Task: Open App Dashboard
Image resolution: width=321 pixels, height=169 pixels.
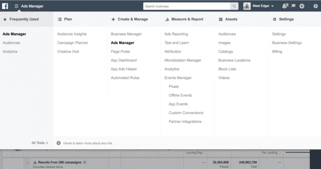Action: [x=124, y=60]
